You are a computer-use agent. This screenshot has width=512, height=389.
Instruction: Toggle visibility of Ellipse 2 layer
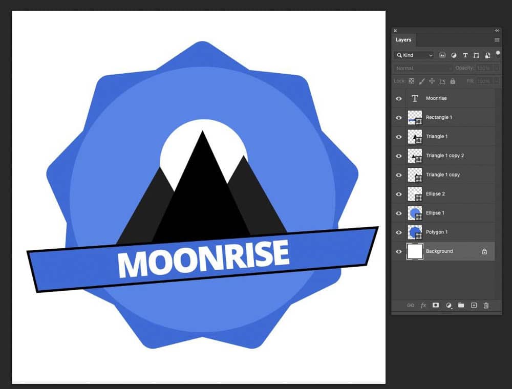[x=399, y=194]
